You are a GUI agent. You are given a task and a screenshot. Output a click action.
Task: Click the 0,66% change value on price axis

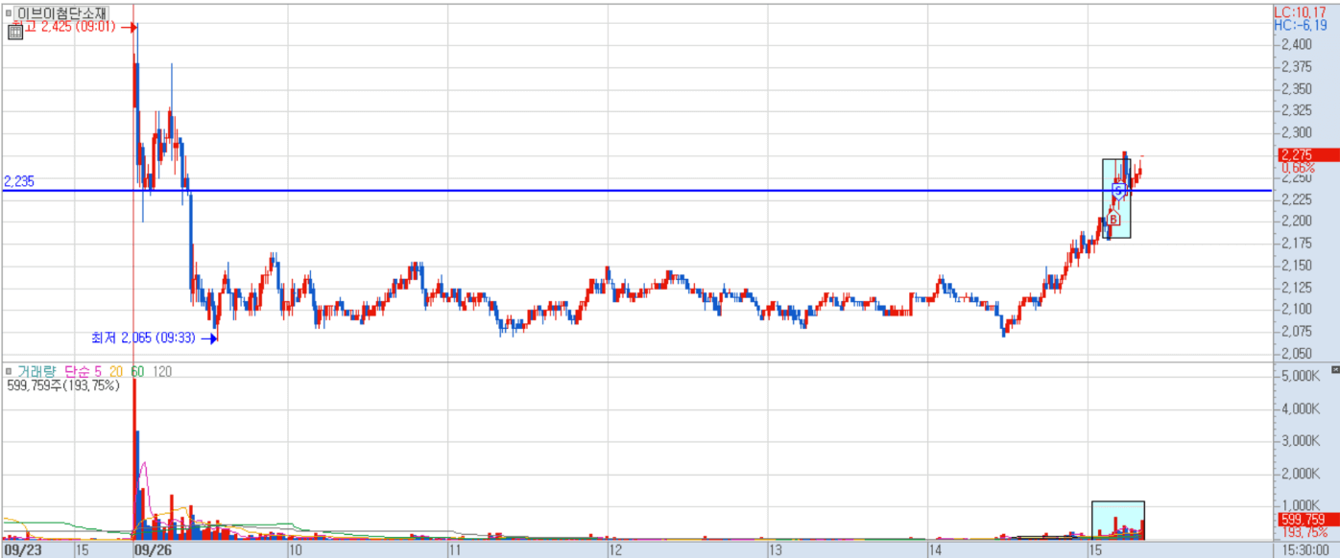point(1298,168)
